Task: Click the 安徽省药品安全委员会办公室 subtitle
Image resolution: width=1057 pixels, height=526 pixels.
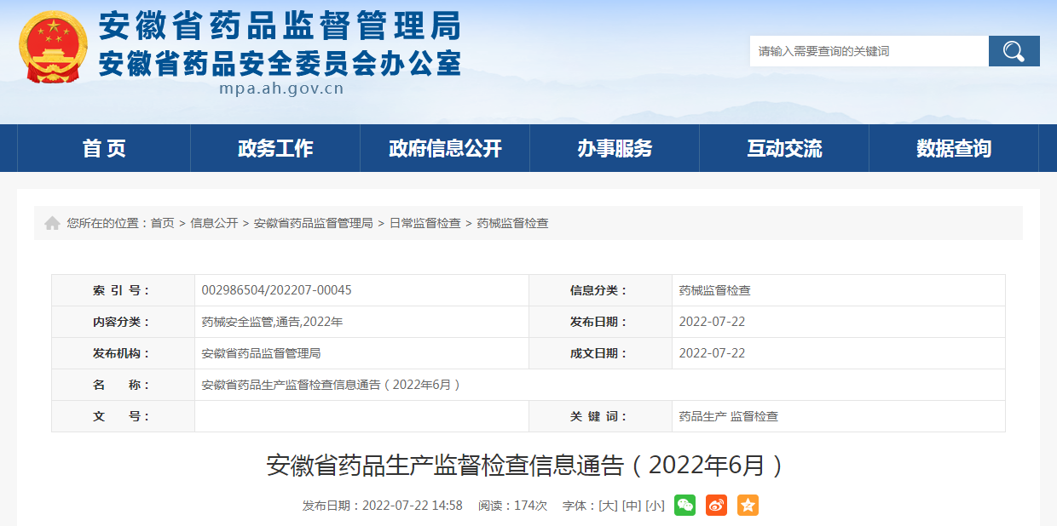Action: pyautogui.click(x=280, y=64)
